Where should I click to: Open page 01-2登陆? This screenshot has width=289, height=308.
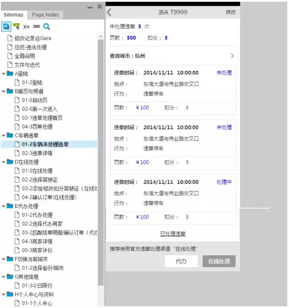click(32, 82)
